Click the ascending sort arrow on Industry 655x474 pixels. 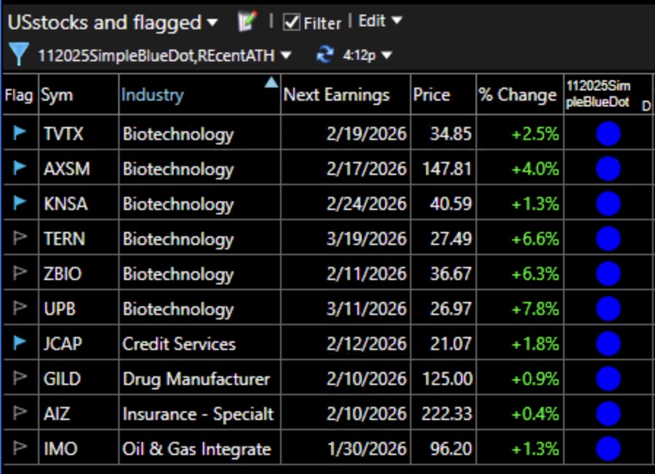[x=273, y=82]
